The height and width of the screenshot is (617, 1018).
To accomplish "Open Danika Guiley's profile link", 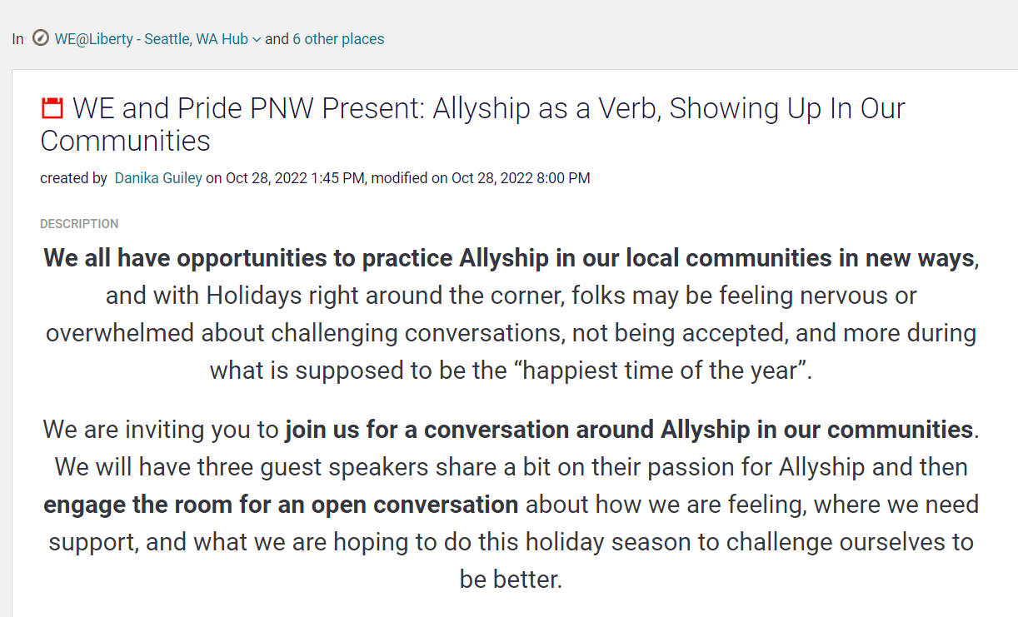I will (158, 178).
